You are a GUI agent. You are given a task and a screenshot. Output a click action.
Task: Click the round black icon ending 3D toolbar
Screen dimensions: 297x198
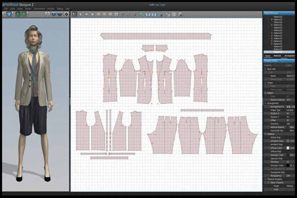66,14
